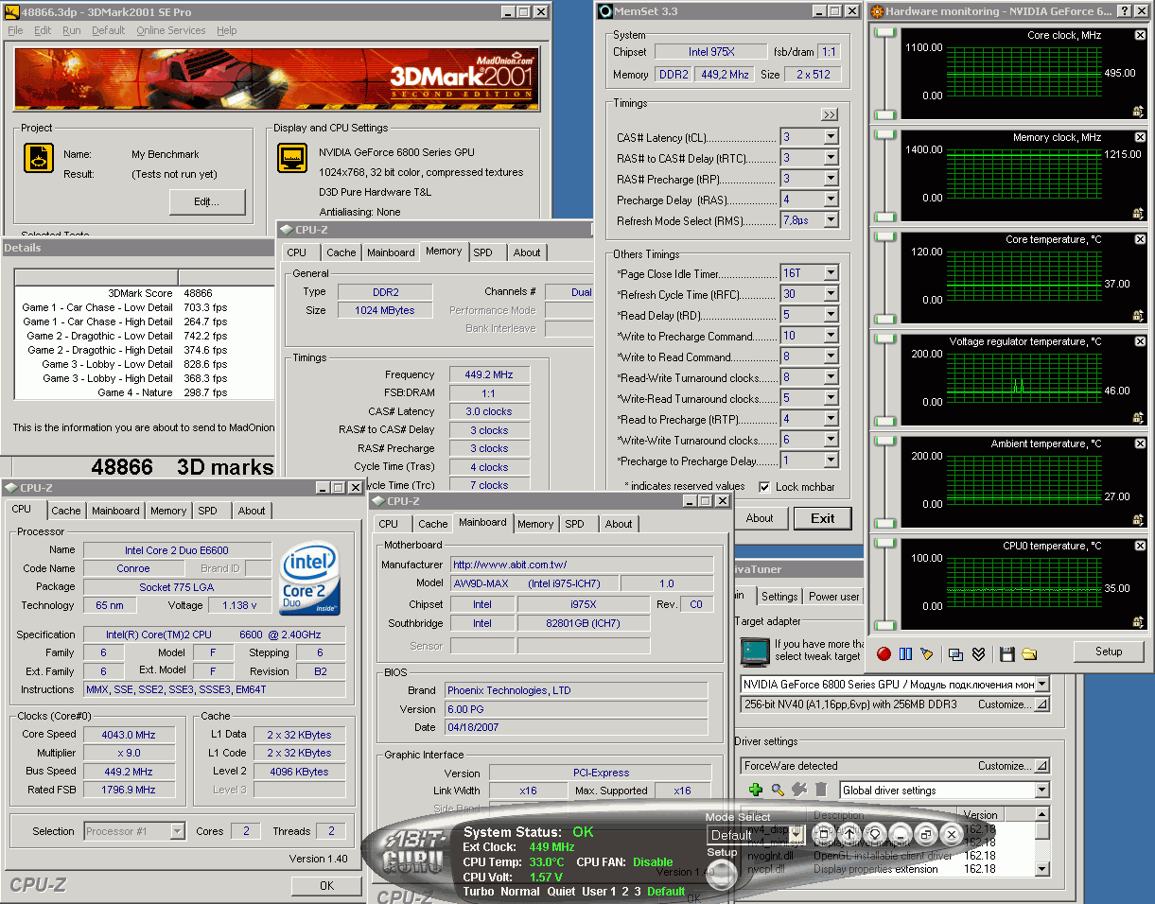Click About button in MemSet

coord(760,518)
